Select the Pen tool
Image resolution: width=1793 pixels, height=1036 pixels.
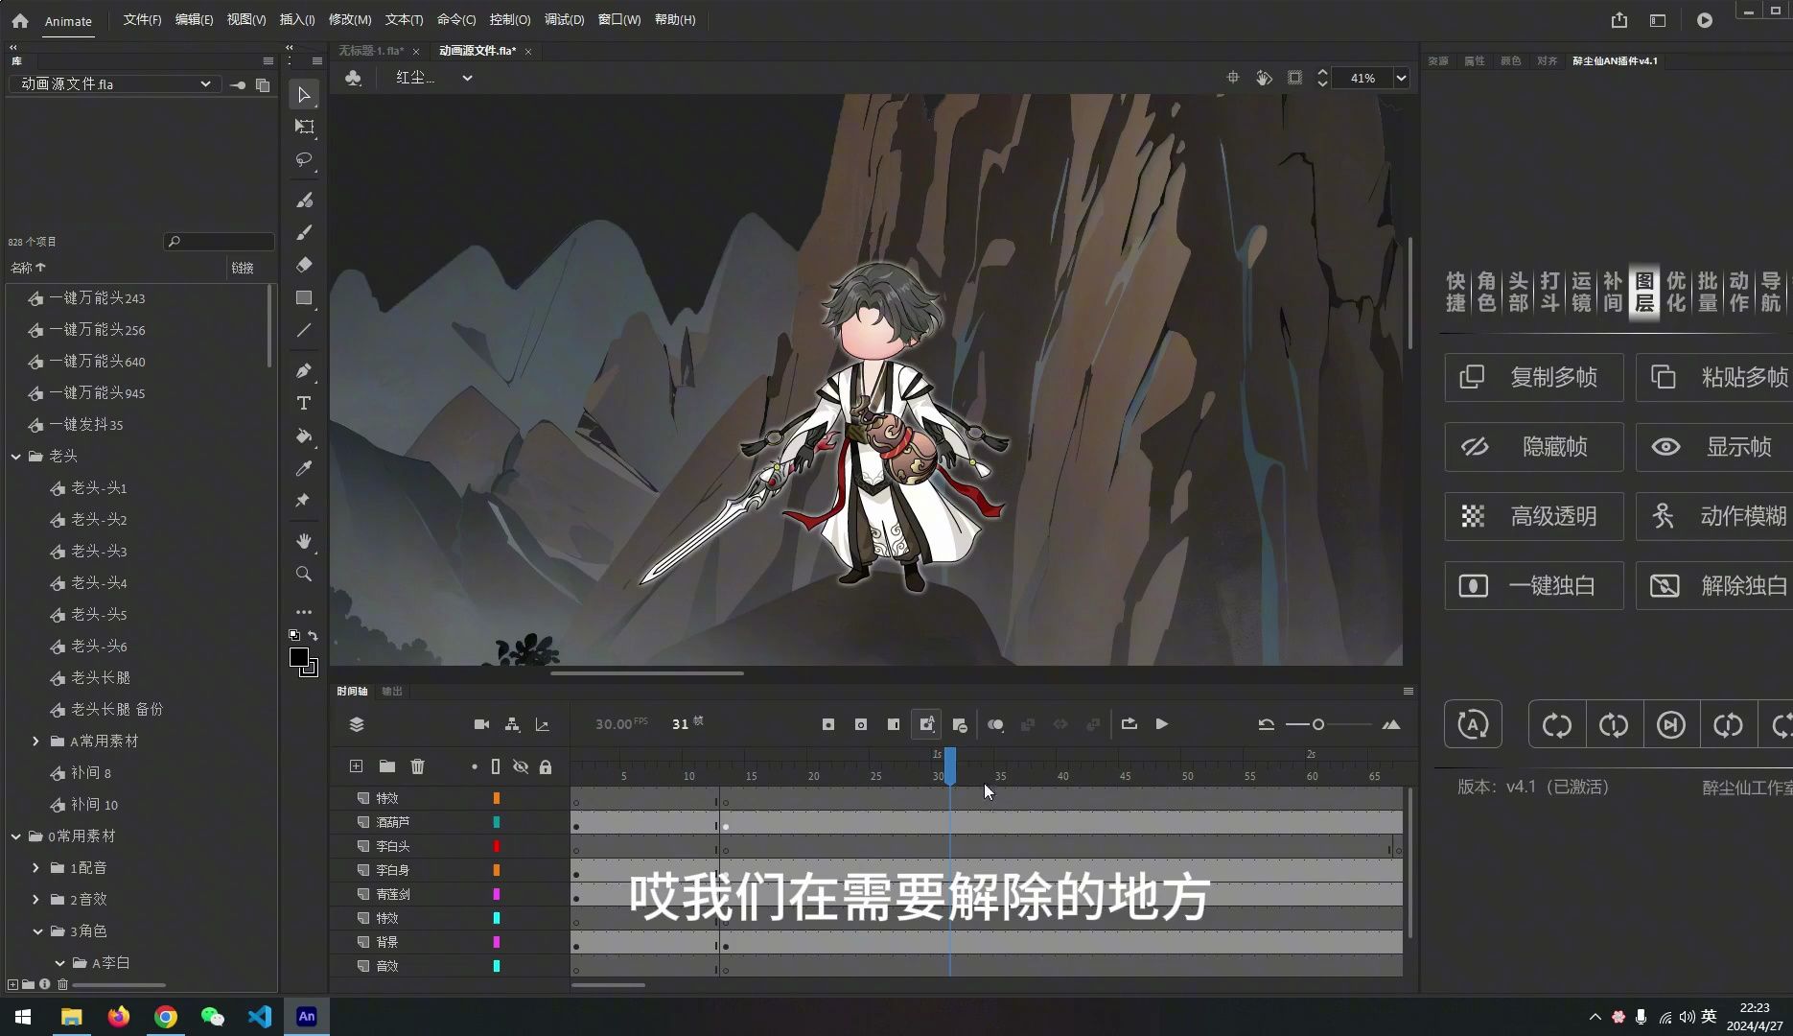tap(304, 371)
